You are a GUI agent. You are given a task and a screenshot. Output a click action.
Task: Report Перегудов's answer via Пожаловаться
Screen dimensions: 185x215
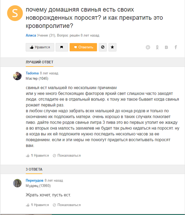pyautogui.click(x=67, y=205)
